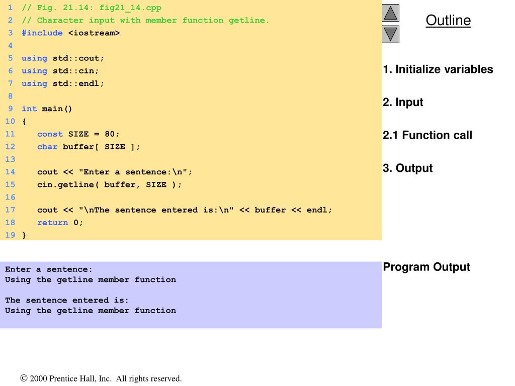
Task: Click 'const SIZE = 80;' code line
Action: pyautogui.click(x=78, y=134)
